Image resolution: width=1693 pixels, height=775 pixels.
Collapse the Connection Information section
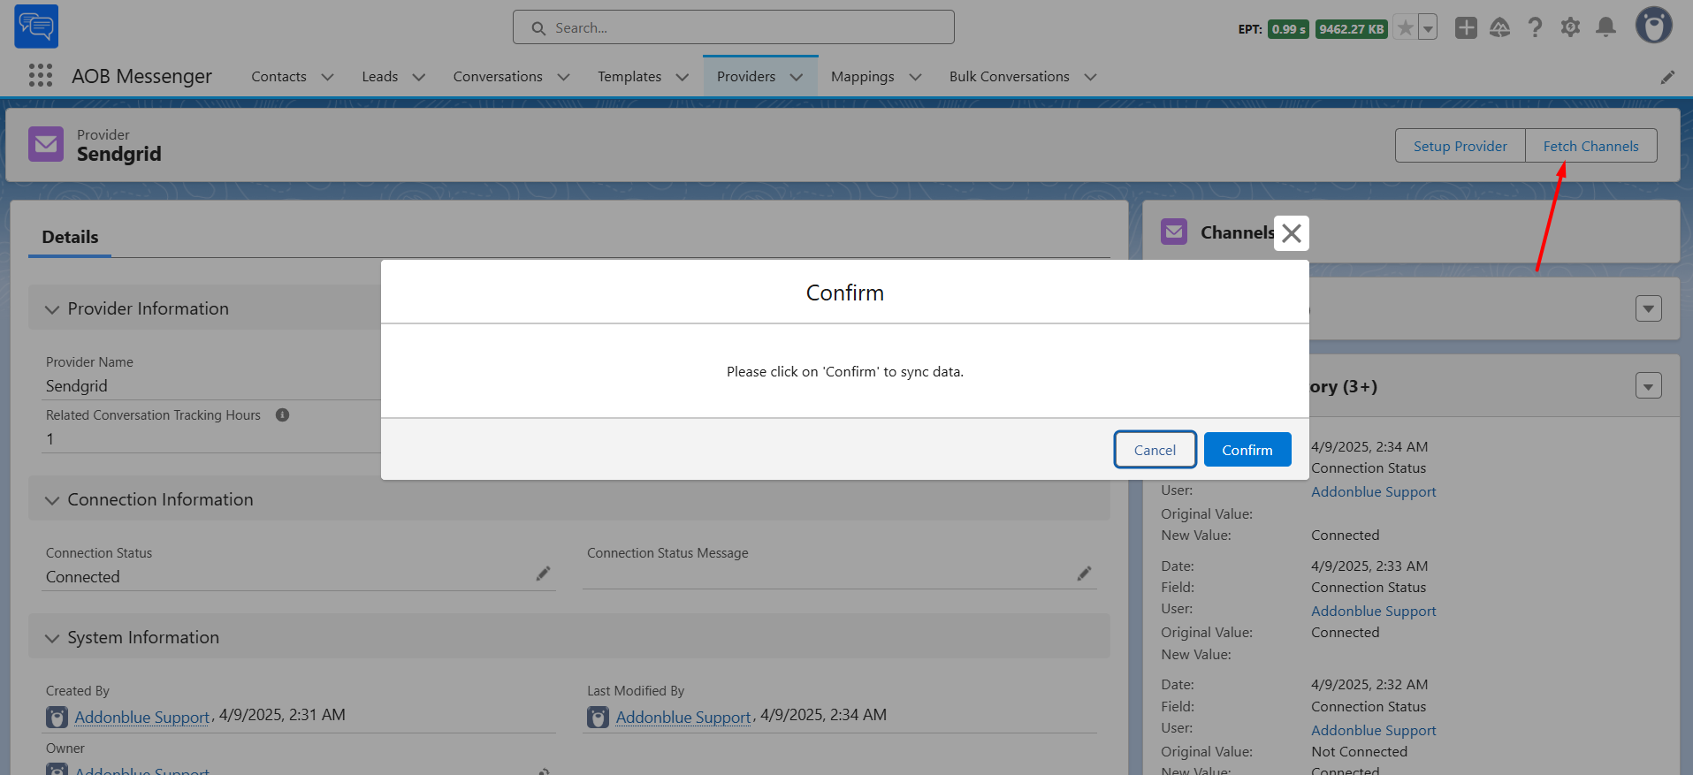52,500
